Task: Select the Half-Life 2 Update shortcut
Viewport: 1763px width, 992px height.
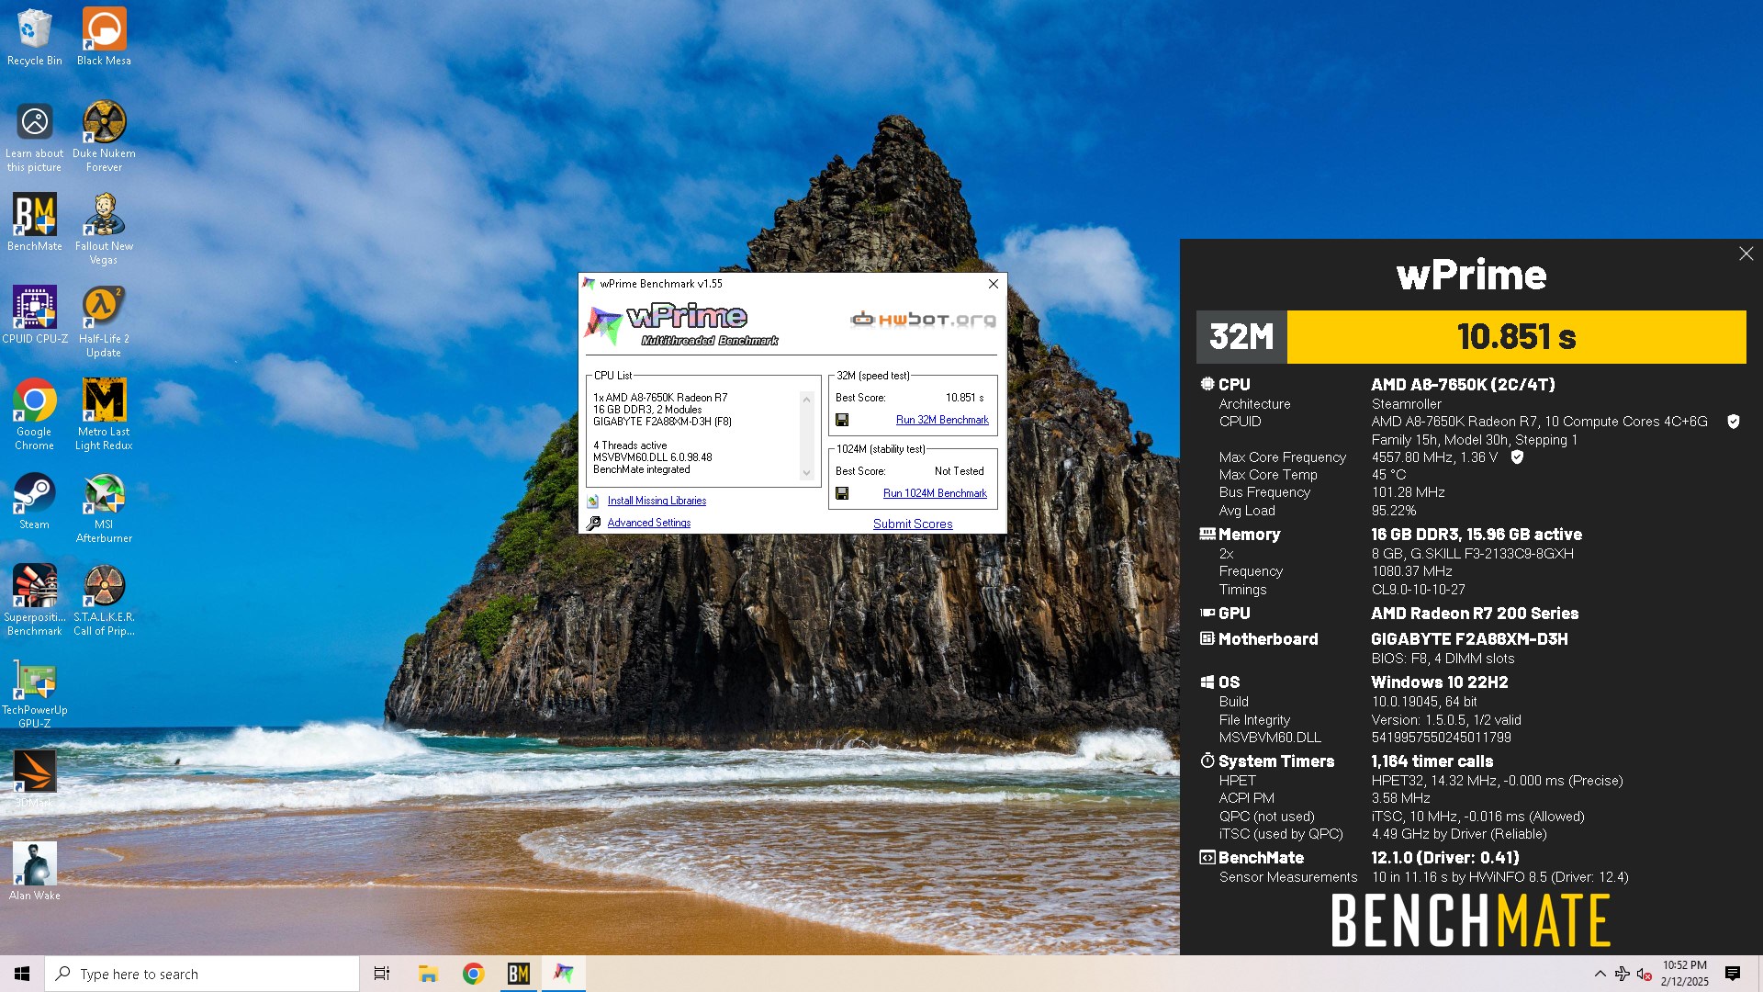Action: [104, 321]
